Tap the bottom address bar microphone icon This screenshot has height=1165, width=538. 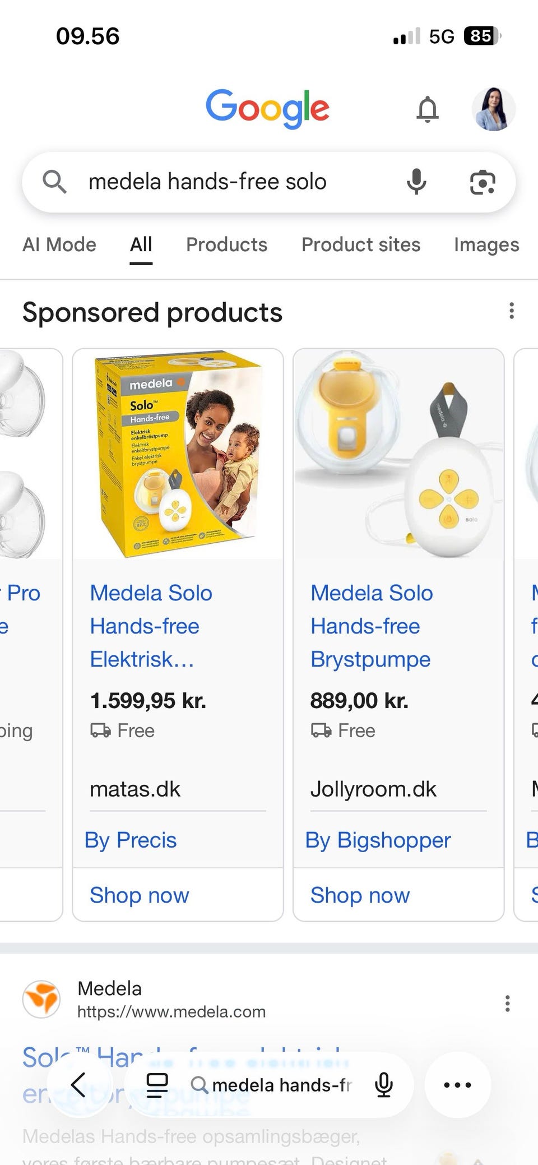click(x=384, y=1085)
